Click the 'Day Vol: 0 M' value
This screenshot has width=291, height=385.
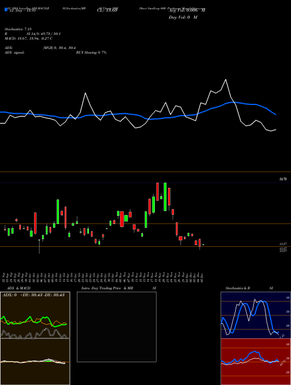click(x=183, y=17)
